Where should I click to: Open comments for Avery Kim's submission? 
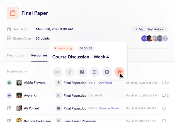tap(165, 96)
